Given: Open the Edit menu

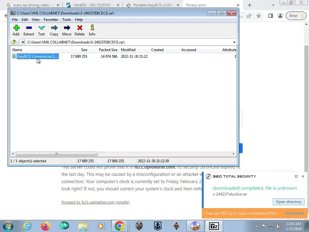Looking at the screenshot, I should point(25,20).
